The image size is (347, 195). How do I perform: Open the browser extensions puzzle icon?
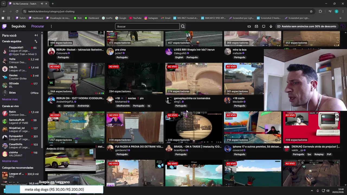320,11
